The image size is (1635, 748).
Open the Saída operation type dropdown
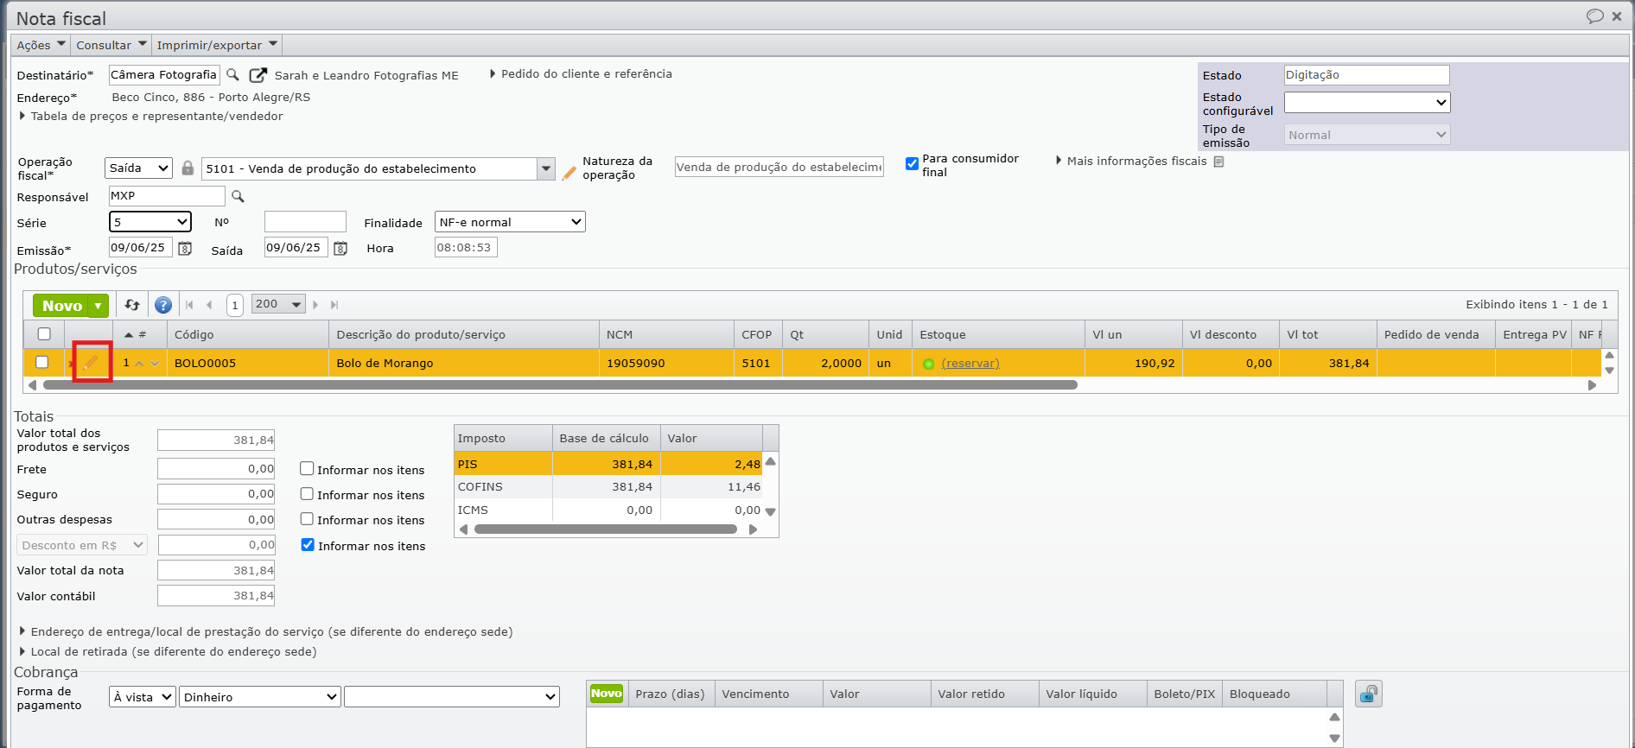coord(139,168)
